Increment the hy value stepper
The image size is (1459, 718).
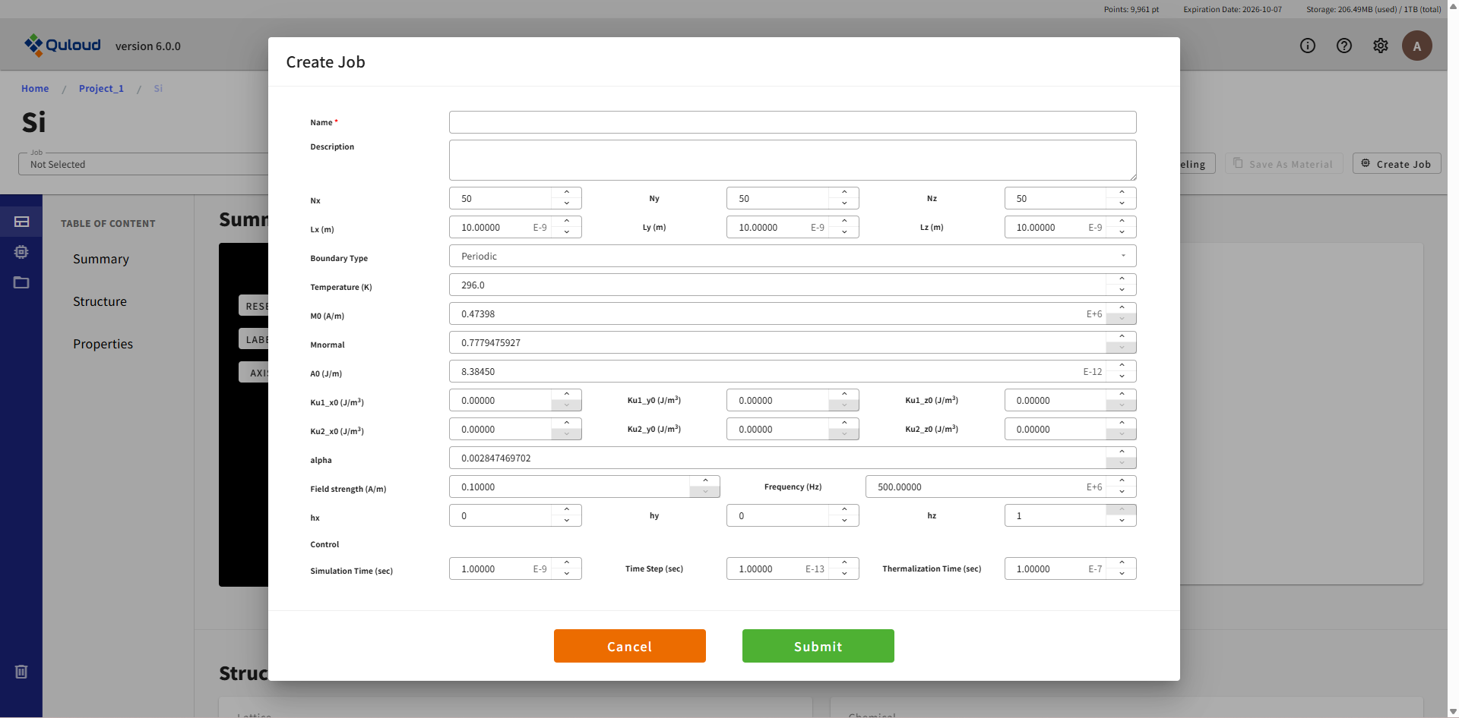click(843, 510)
